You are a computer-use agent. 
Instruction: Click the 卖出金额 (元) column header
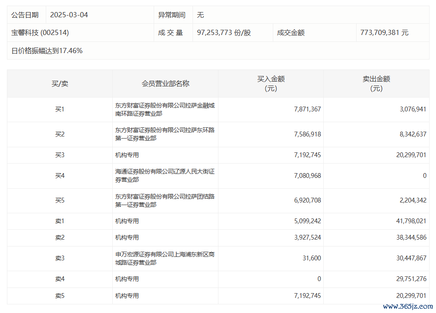pos(376,84)
